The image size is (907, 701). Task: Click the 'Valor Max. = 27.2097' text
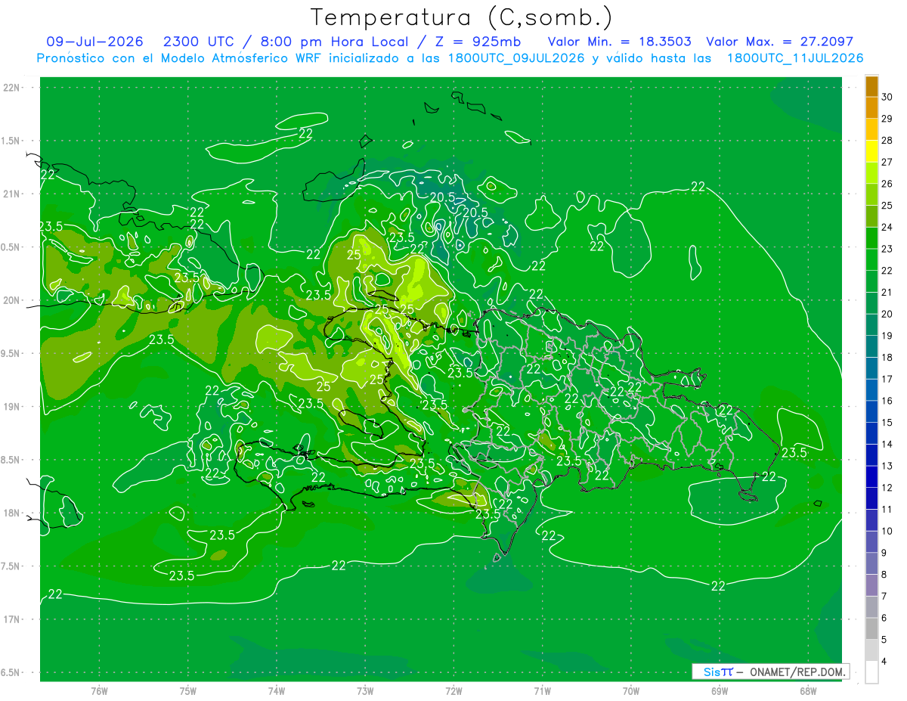(x=780, y=42)
